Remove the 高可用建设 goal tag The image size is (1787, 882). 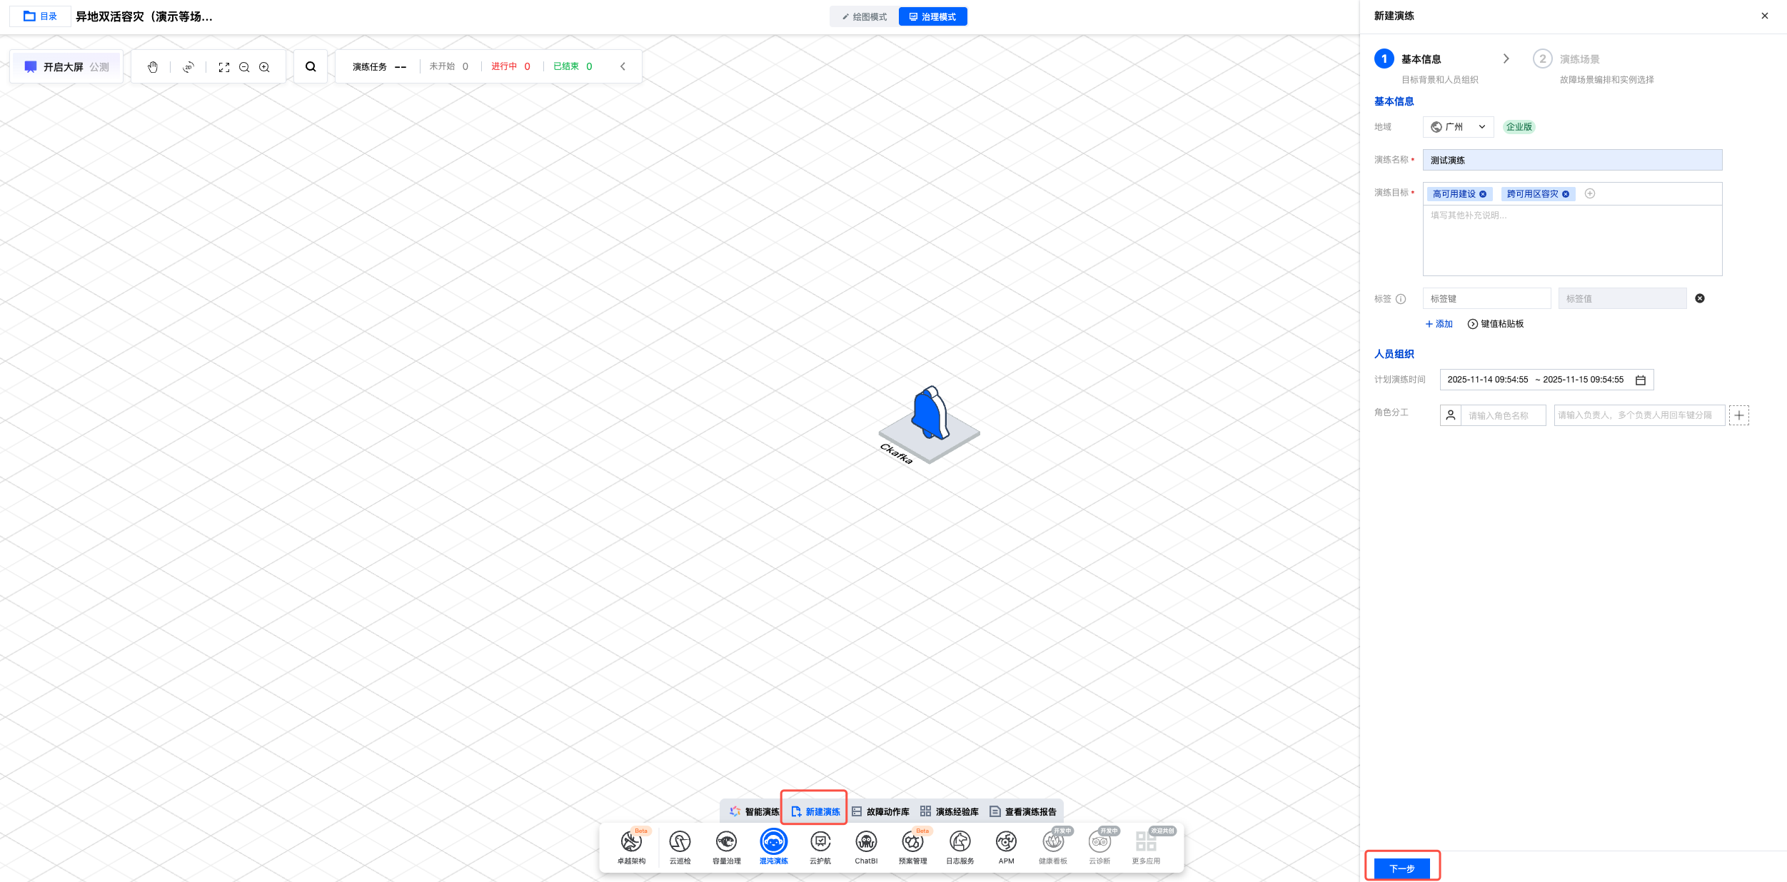1483,194
